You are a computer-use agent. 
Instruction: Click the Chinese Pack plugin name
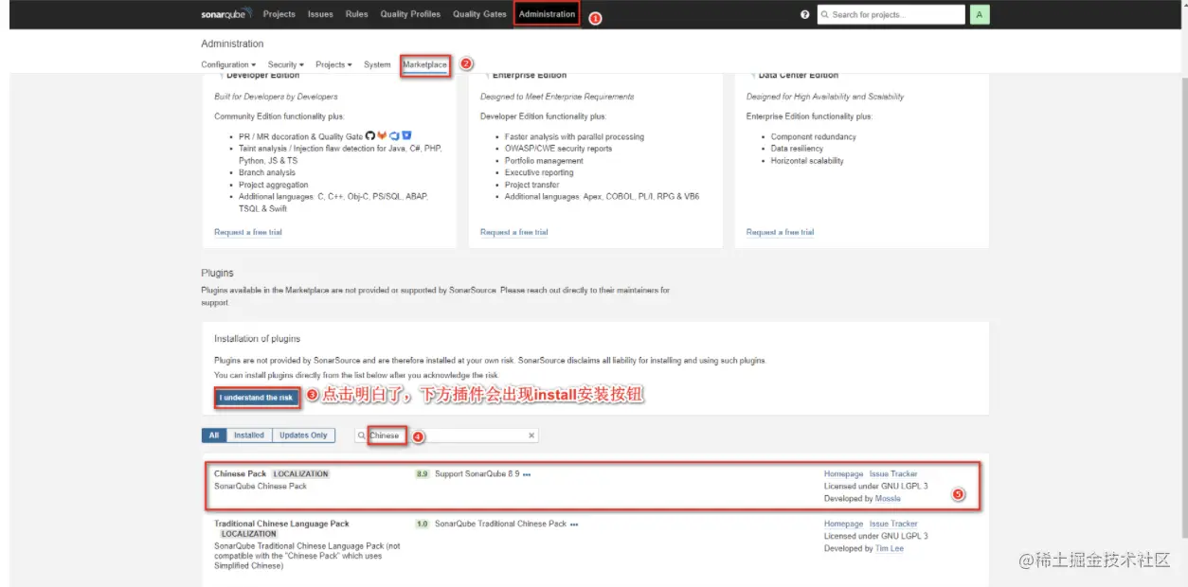coord(241,473)
